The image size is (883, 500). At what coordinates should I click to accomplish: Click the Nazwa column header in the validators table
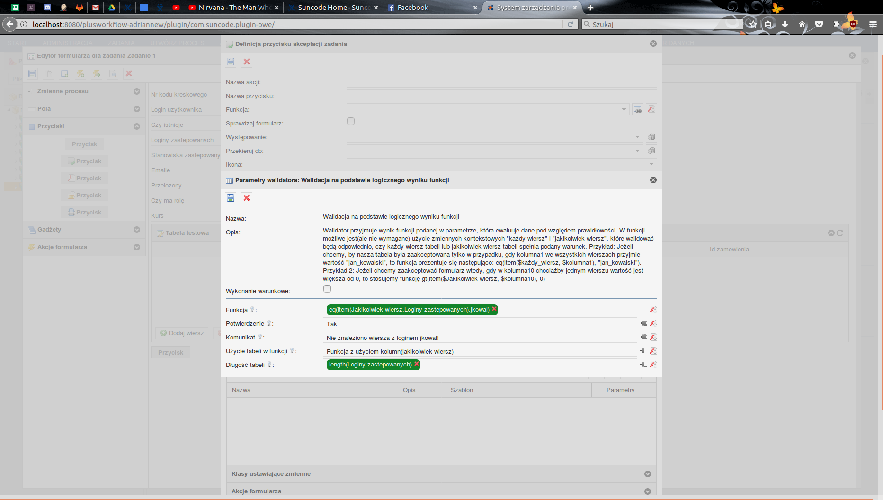click(300, 390)
